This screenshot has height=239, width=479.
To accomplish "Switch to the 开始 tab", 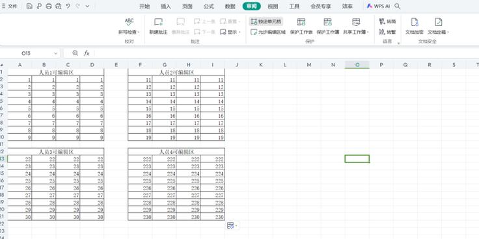I will 144,6.
